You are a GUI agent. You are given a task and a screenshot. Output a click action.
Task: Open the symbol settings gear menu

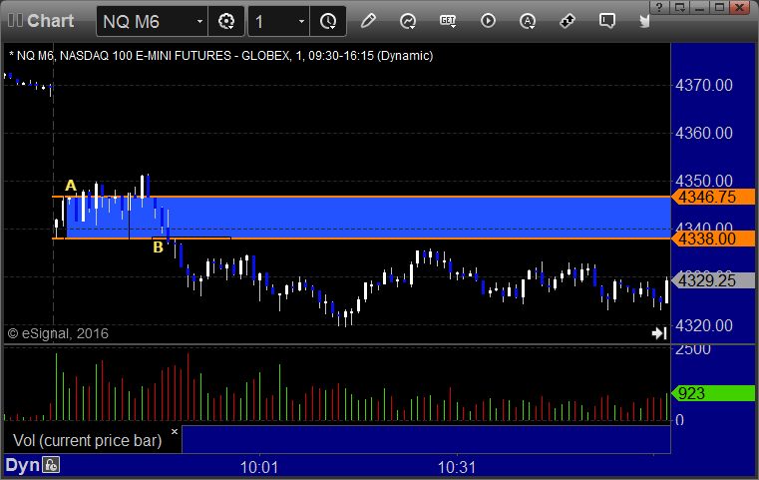tap(226, 21)
